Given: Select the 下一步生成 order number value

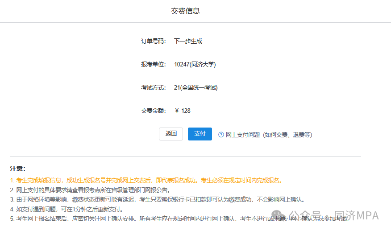Looking at the screenshot, I should coord(188,41).
